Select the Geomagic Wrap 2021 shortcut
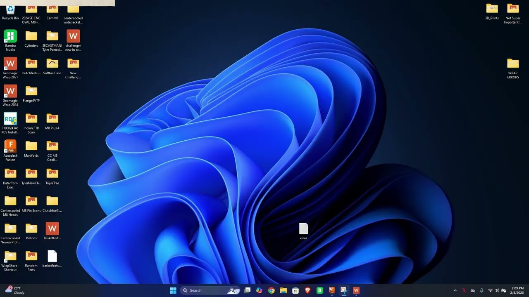Screen dimensions: 529x297 point(10,68)
